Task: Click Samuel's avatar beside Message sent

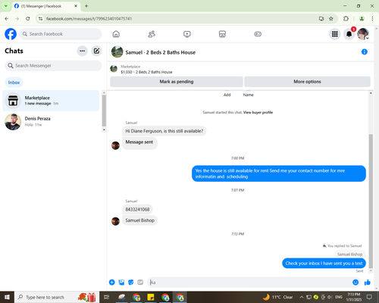Action: 115,145
